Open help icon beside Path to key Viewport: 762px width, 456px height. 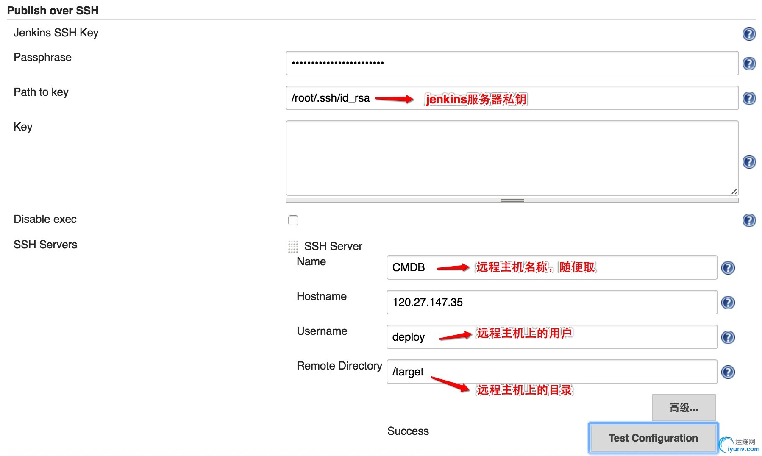pos(749,98)
